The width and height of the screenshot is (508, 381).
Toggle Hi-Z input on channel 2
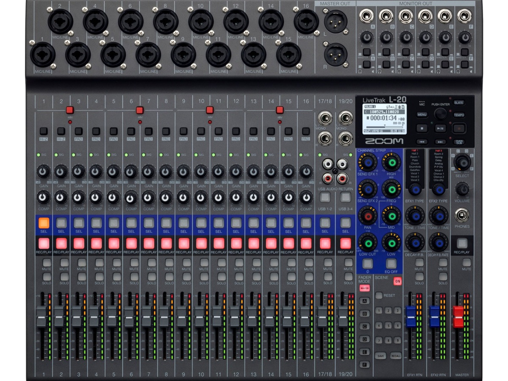(61, 130)
